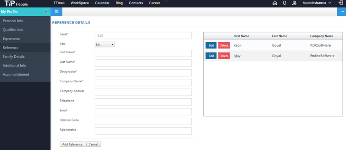
Task: Click the EndiveSoftware cell
Action: click(322, 56)
